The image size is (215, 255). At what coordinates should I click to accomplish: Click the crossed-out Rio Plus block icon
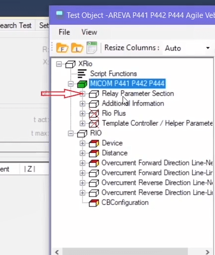[94, 113]
